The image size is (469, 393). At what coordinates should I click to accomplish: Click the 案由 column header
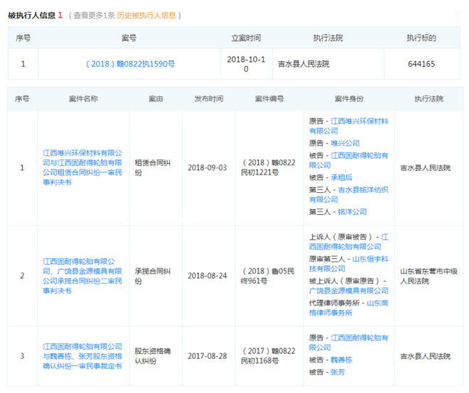click(156, 99)
